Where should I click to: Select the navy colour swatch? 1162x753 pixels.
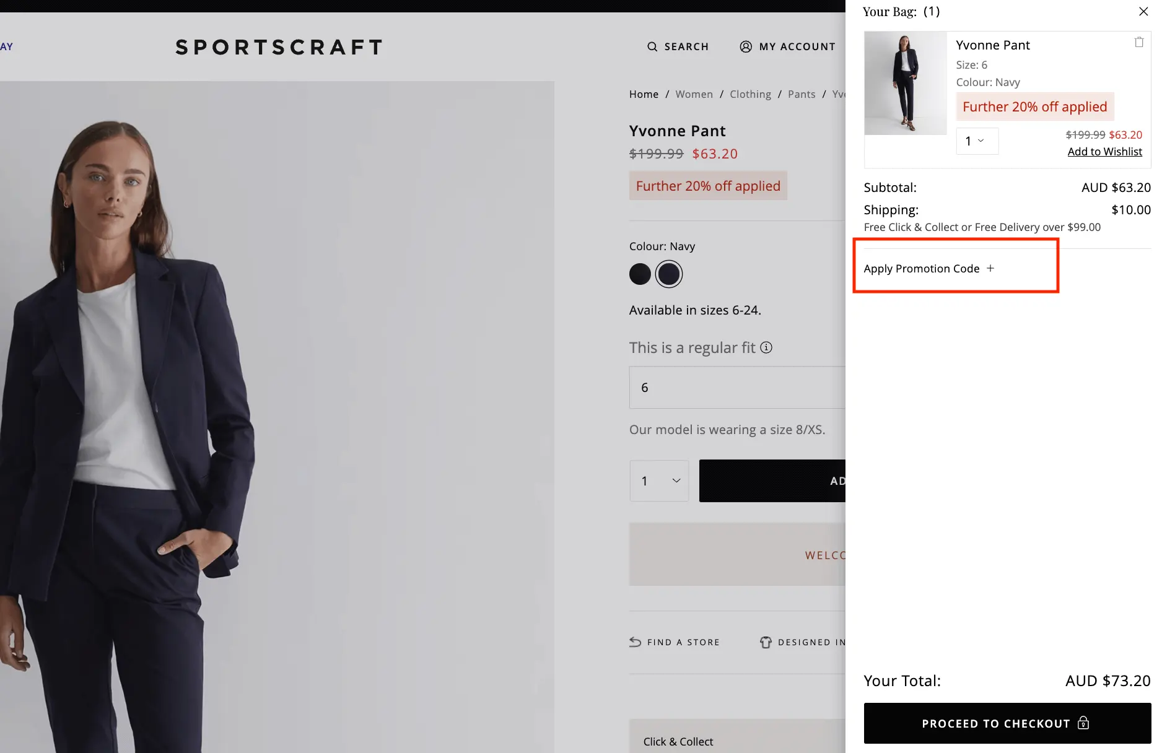[x=669, y=274]
